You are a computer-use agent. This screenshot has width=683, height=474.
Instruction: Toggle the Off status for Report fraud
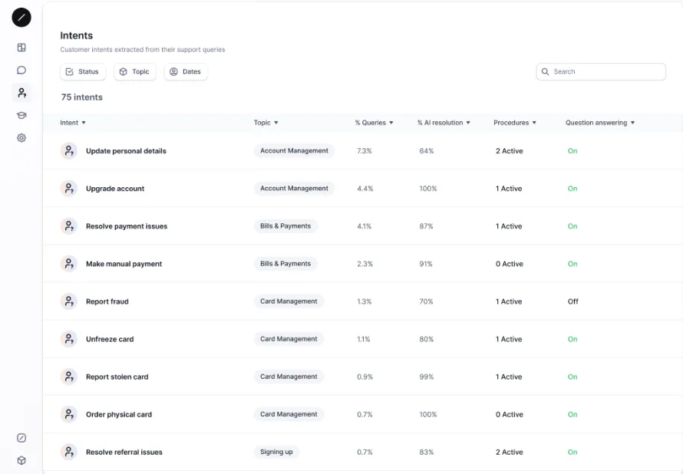pyautogui.click(x=572, y=301)
